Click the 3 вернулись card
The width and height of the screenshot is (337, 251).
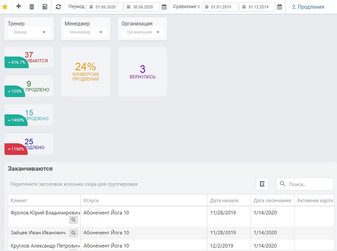tap(143, 72)
